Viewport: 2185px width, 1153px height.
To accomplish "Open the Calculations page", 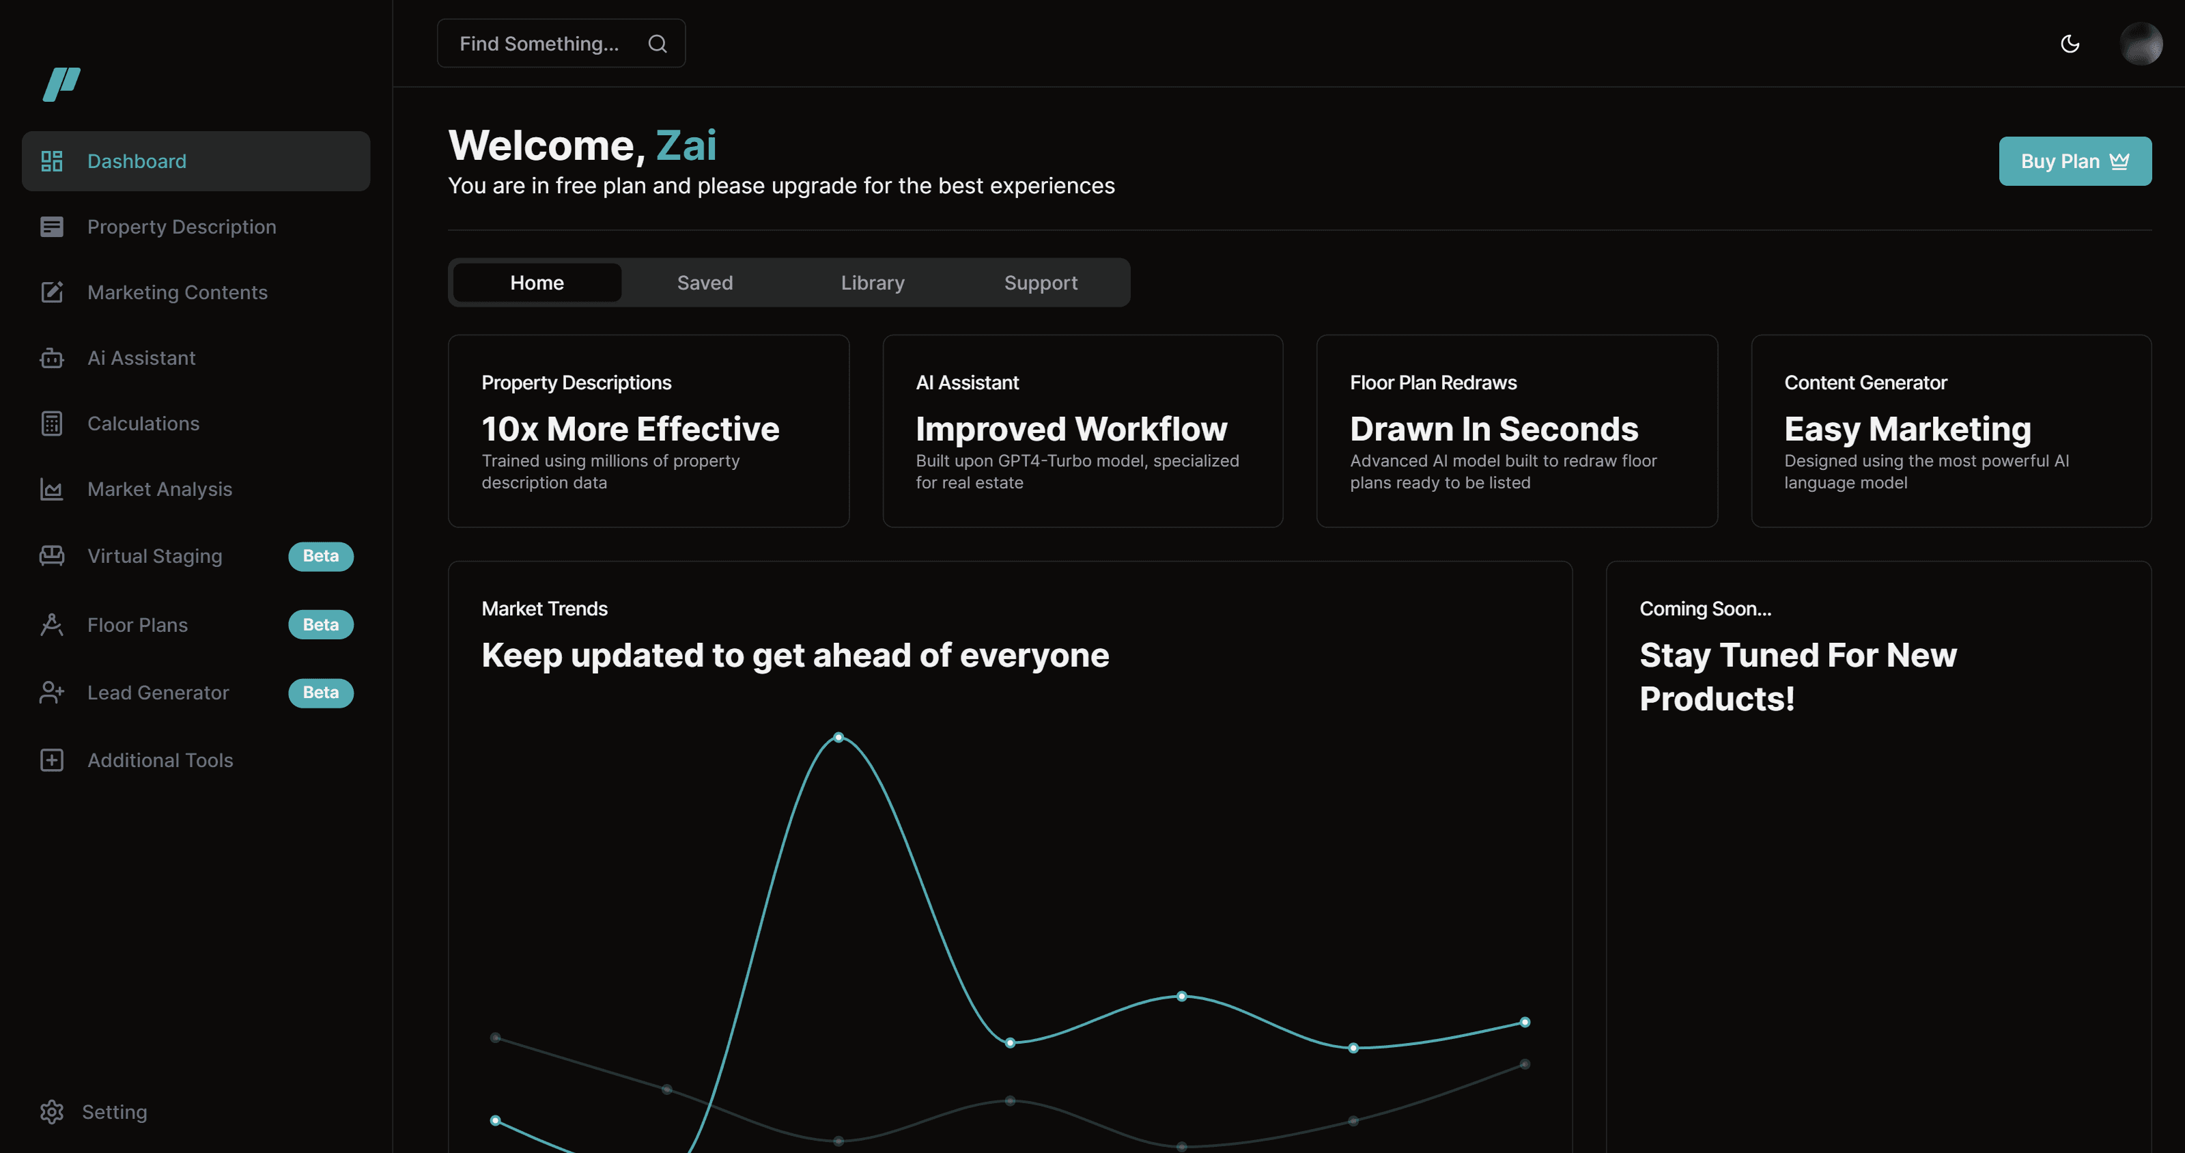I will pyautogui.click(x=143, y=423).
